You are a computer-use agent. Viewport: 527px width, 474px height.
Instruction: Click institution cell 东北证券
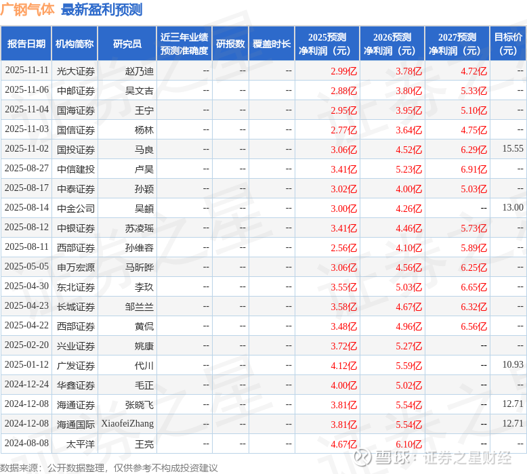(76, 287)
